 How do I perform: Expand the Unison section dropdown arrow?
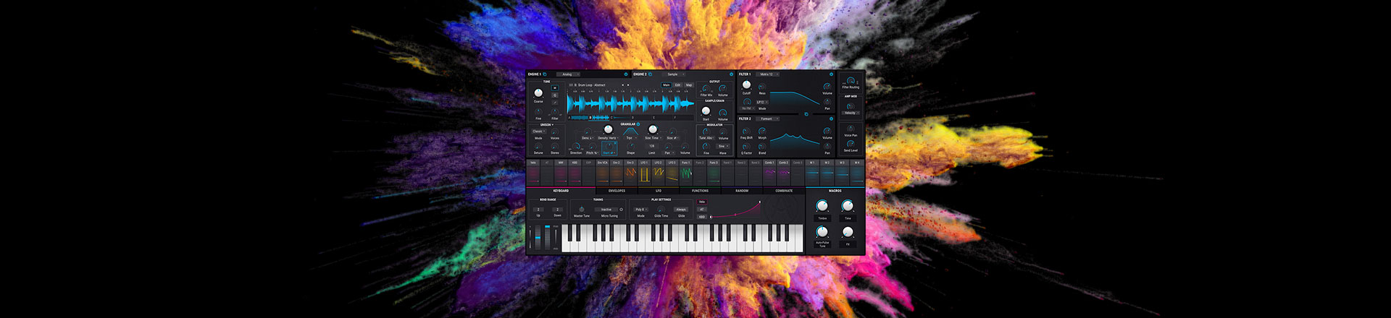[x=553, y=124]
